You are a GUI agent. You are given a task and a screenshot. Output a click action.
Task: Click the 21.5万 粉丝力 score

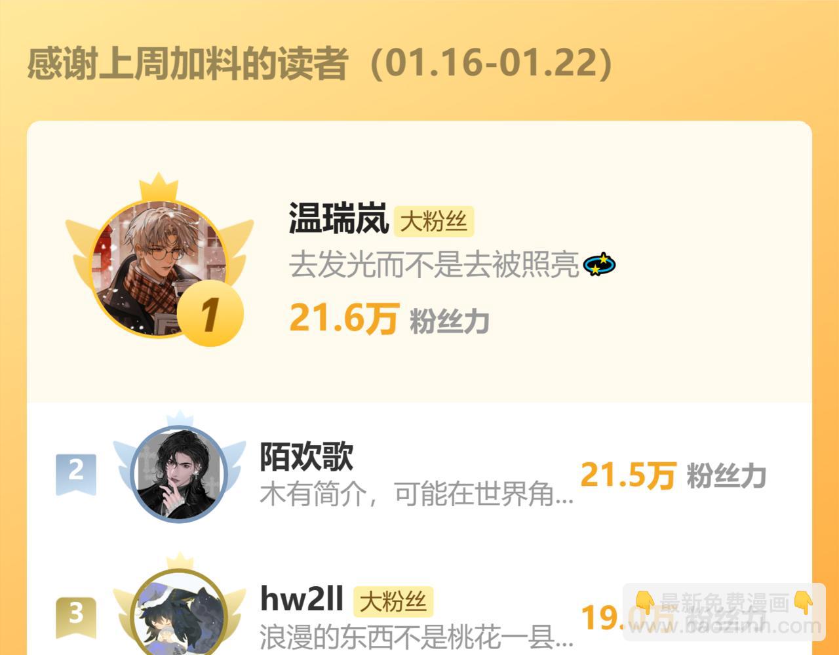(673, 475)
